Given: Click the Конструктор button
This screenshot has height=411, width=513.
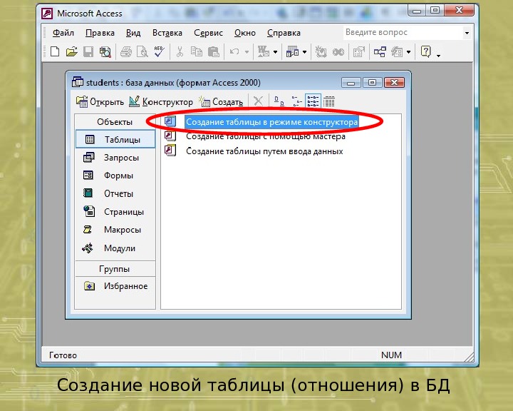Looking at the screenshot, I should [x=160, y=101].
